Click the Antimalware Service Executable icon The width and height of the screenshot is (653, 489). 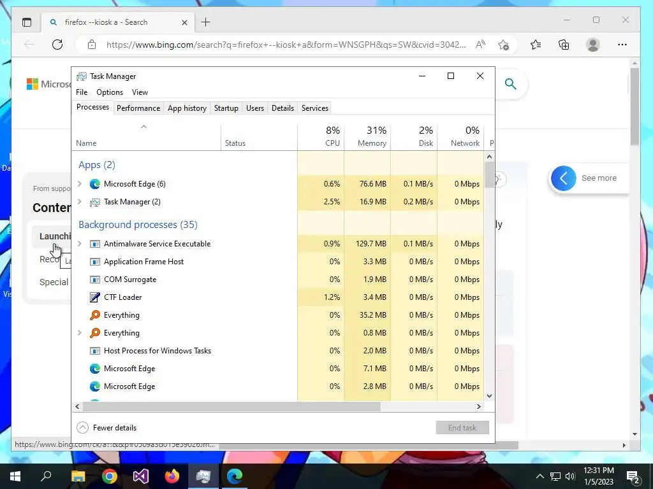pos(95,244)
